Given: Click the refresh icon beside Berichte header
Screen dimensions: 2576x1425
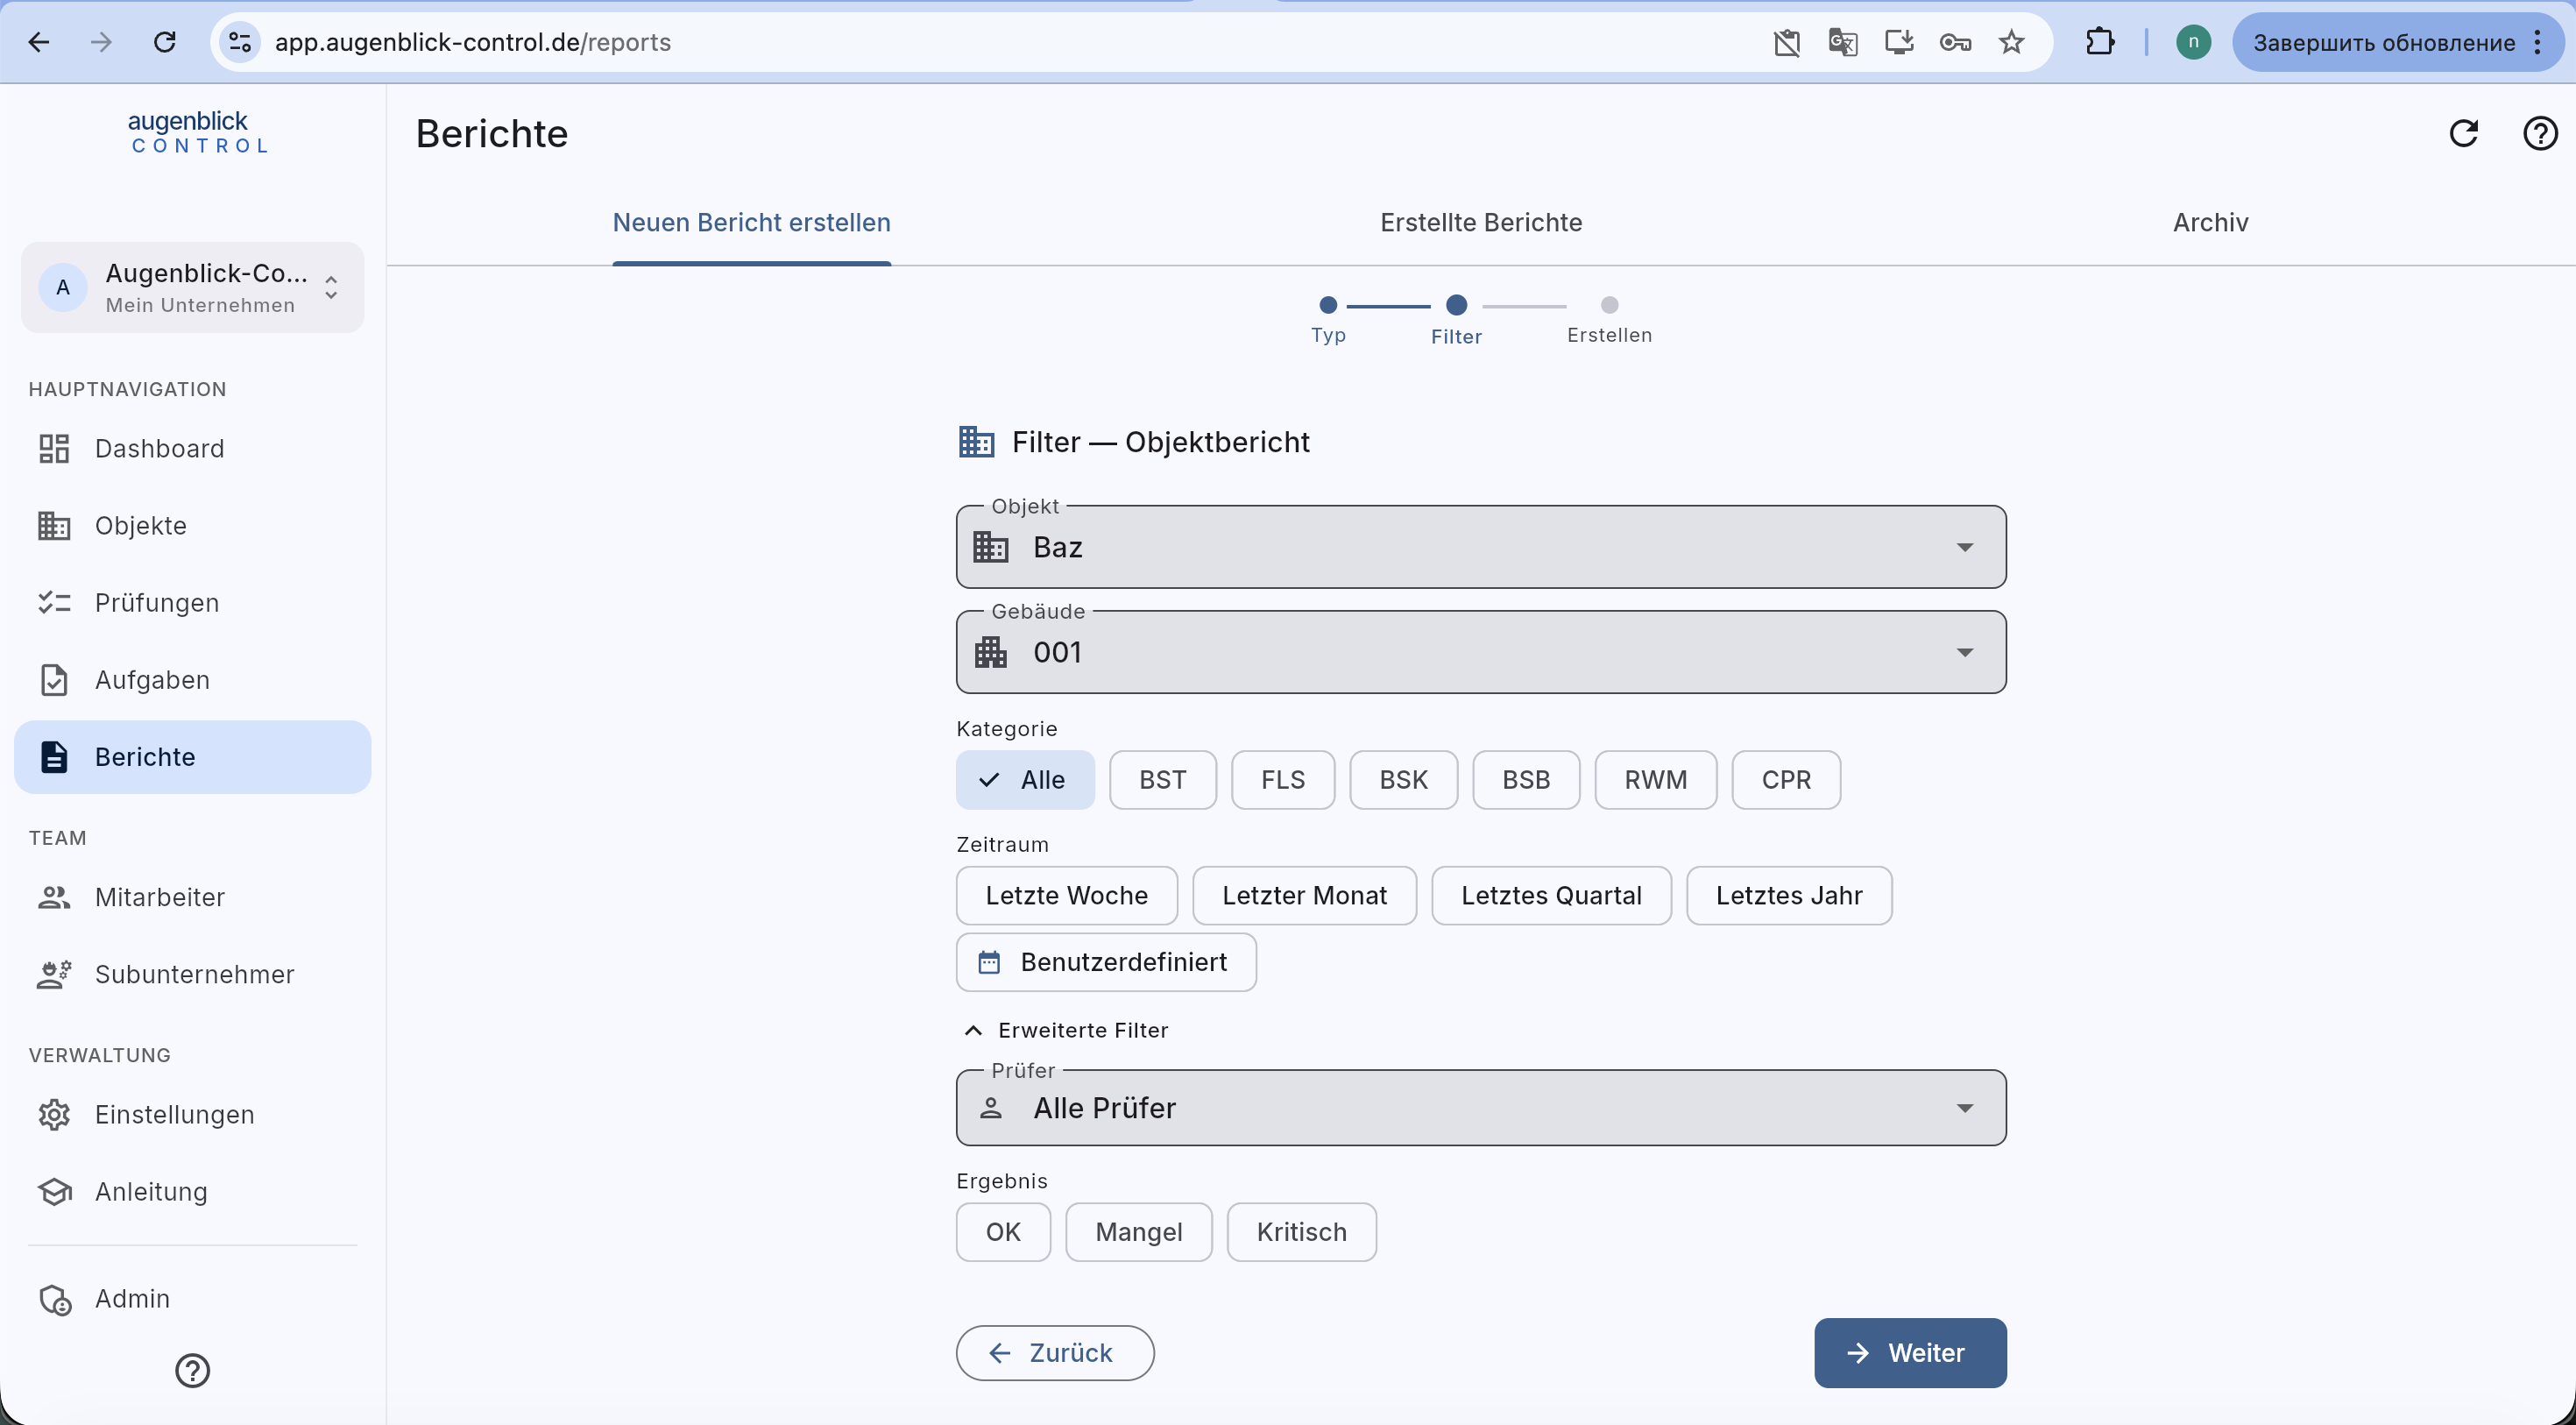Looking at the screenshot, I should tap(2463, 133).
